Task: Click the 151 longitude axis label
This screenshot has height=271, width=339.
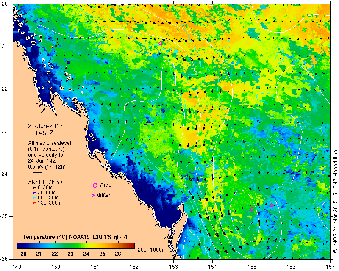Action: tap(95, 267)
